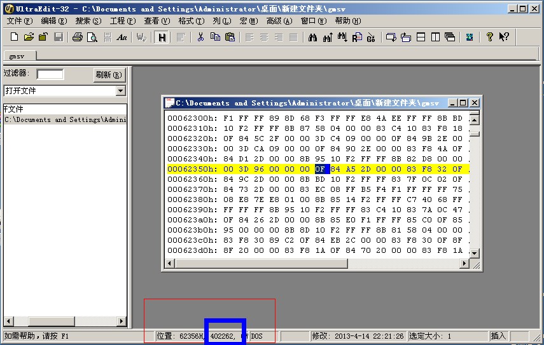Expand the 打开文件 dropdown list

pyautogui.click(x=120, y=91)
